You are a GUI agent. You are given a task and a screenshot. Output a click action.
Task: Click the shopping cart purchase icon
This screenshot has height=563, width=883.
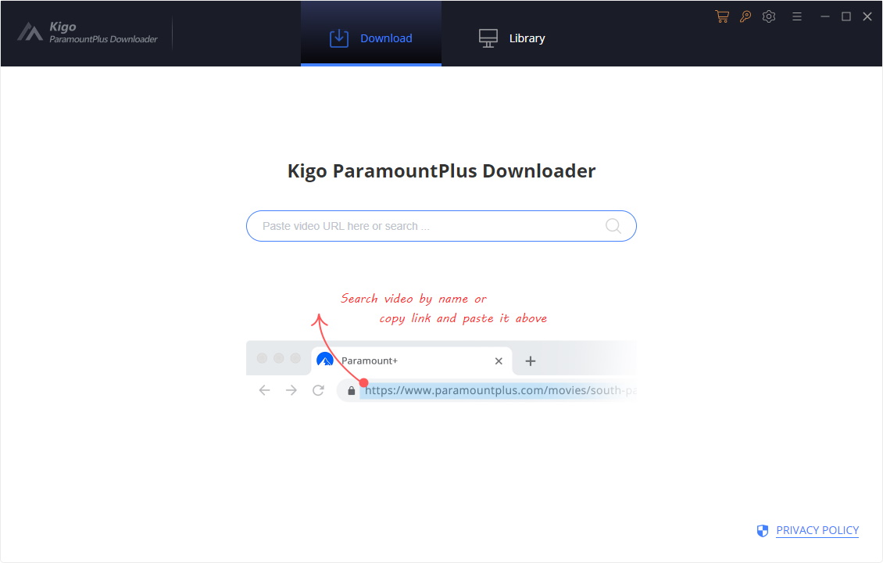pos(722,17)
